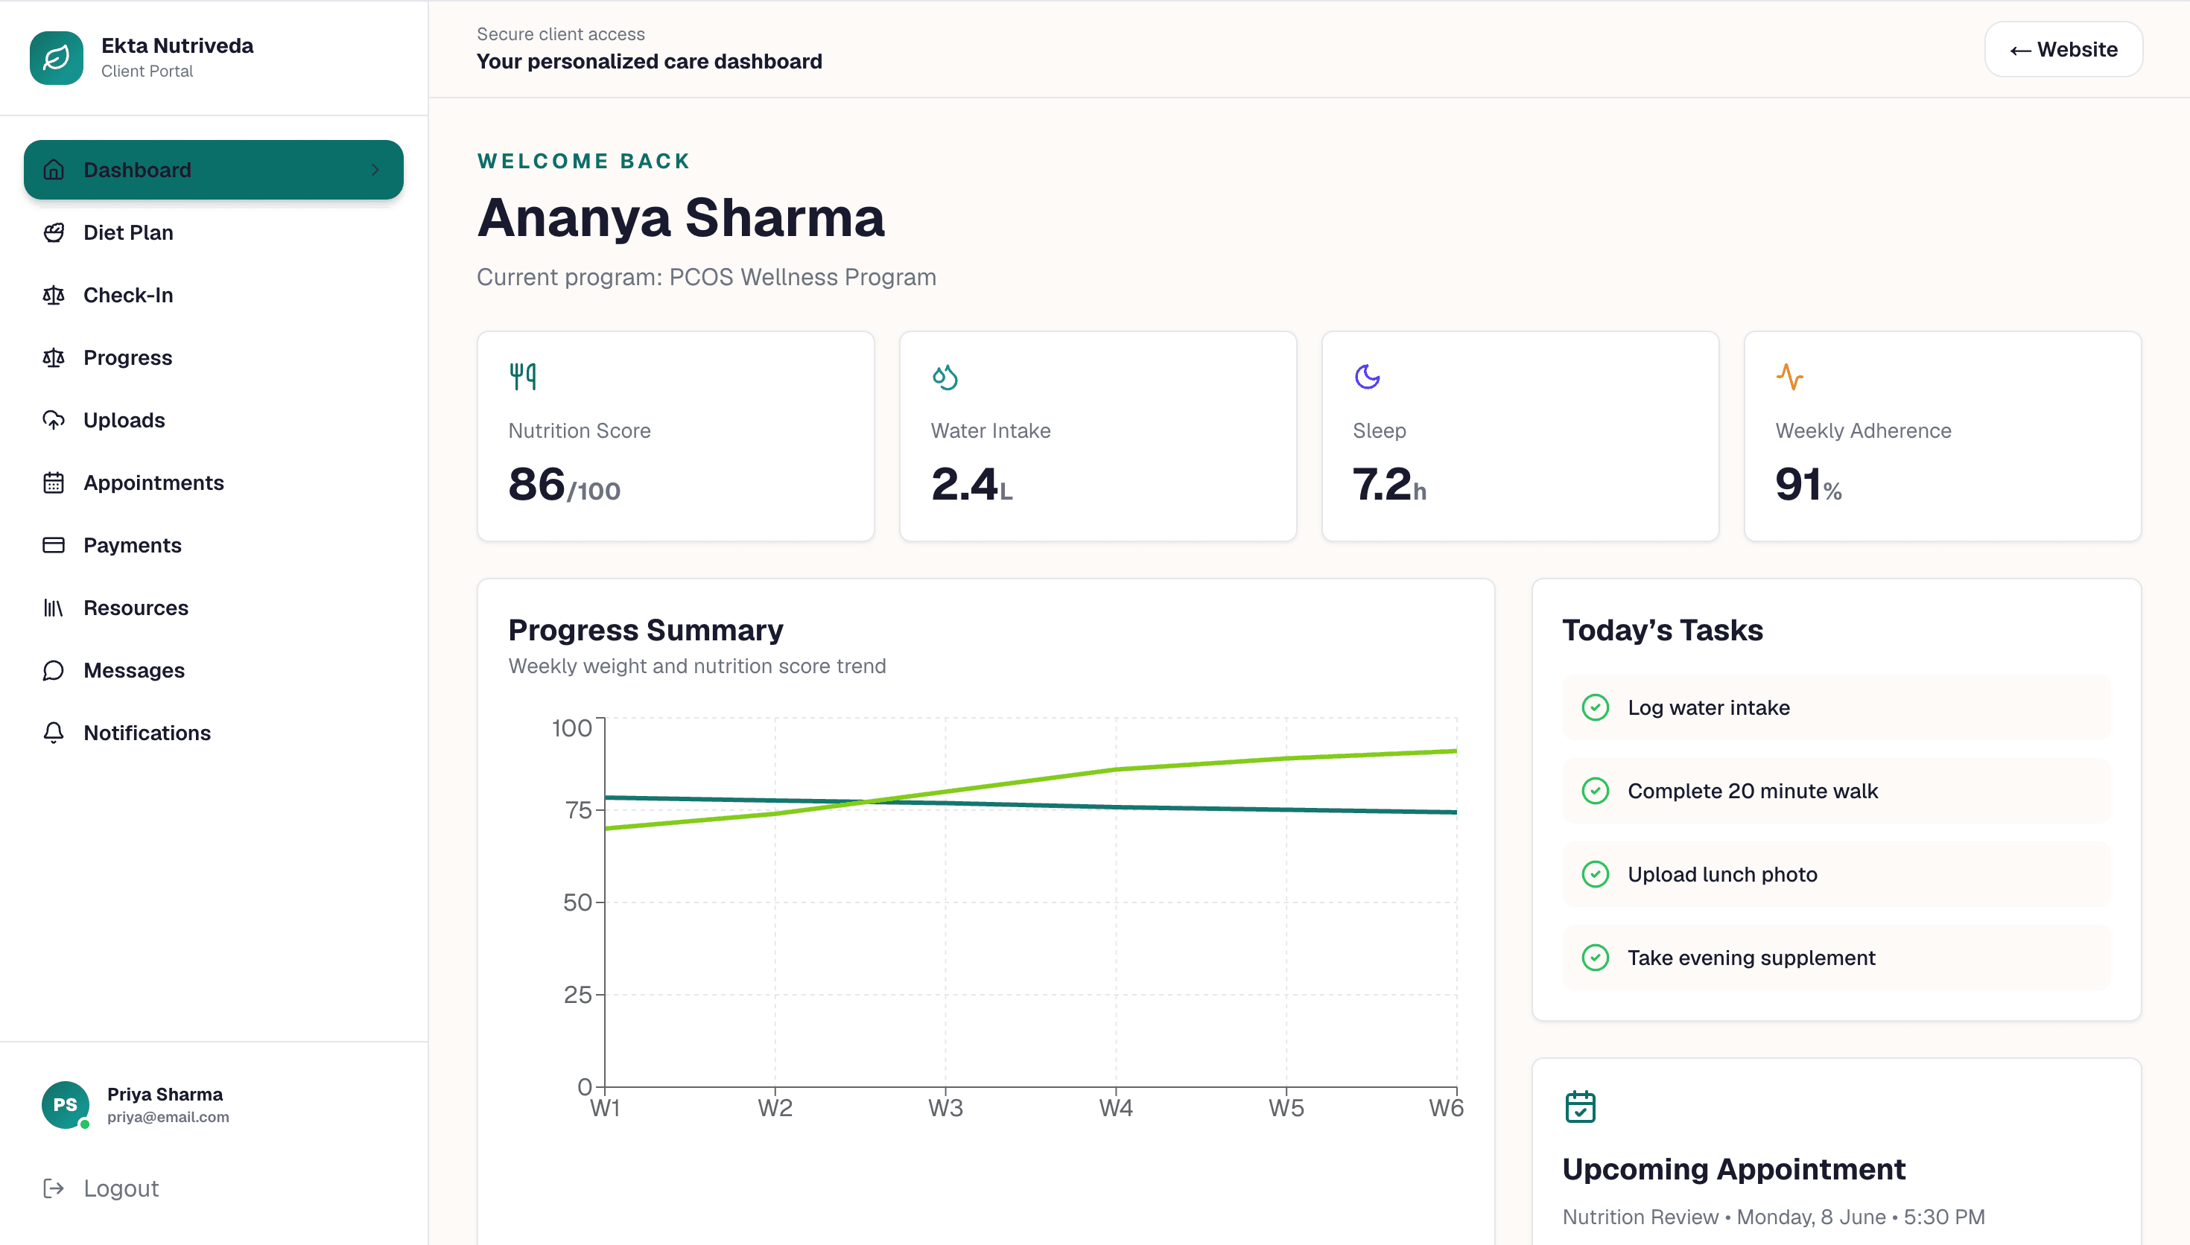The height and width of the screenshot is (1245, 2190).
Task: Click the Nutrition Score utensils icon
Action: tap(522, 376)
